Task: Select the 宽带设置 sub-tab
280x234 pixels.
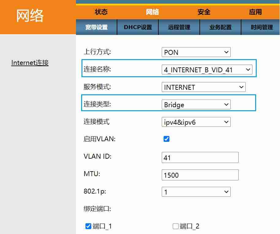Action: [x=96, y=27]
